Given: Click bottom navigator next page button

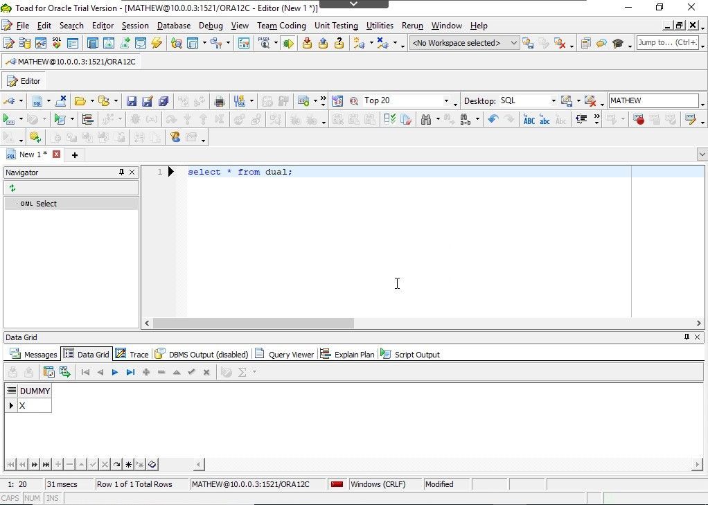Looking at the screenshot, I should coord(35,464).
